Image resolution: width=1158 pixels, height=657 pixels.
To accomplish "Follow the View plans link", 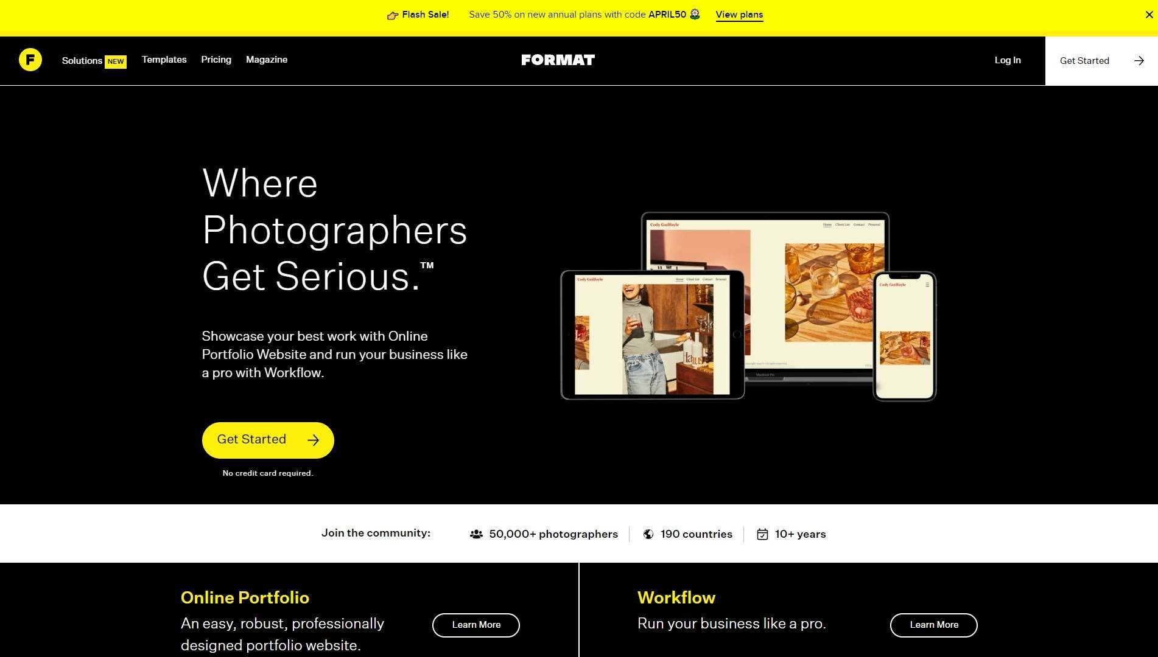I will pos(739,15).
